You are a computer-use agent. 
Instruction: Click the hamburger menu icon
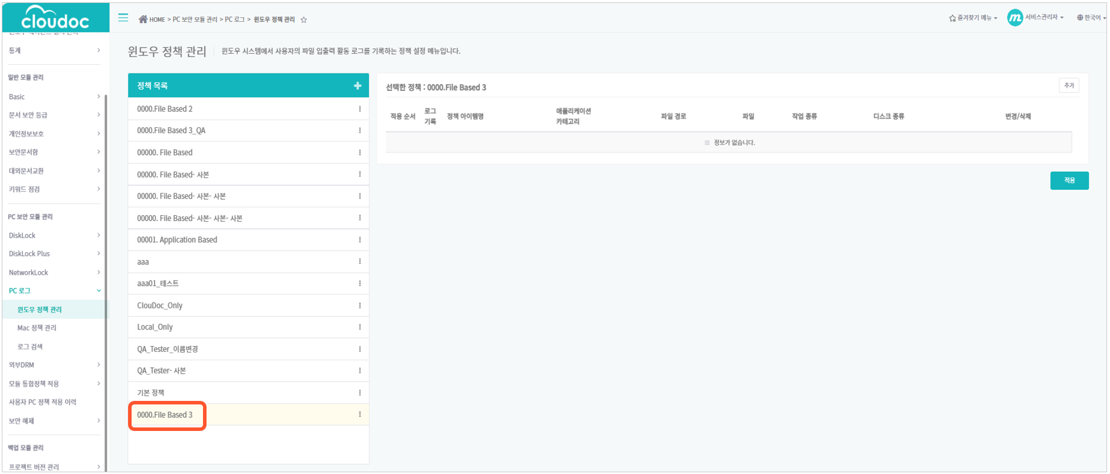point(123,18)
